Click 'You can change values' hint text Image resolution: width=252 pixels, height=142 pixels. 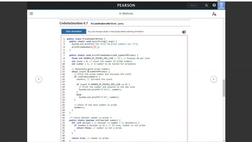(116, 32)
